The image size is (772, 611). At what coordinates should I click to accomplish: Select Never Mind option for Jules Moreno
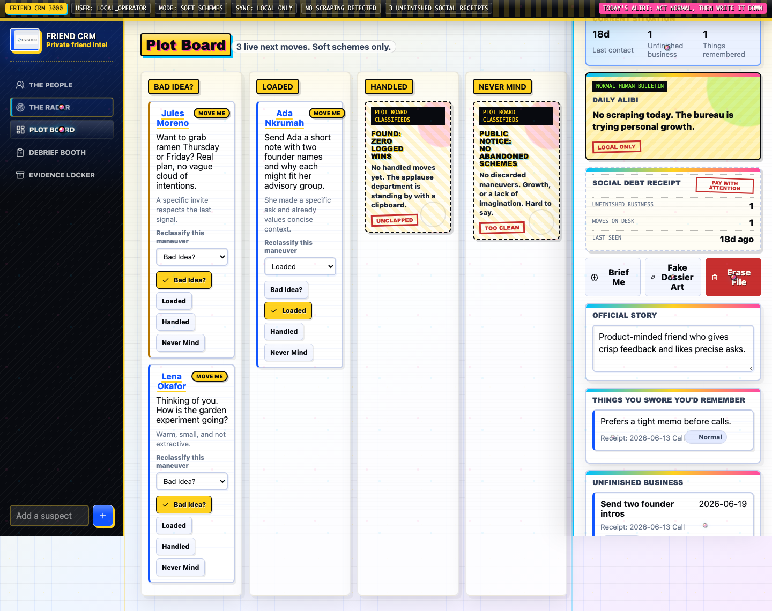(x=180, y=342)
